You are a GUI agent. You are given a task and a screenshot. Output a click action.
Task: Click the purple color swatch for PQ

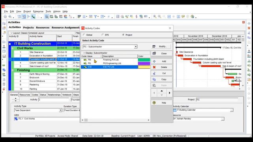144,63
